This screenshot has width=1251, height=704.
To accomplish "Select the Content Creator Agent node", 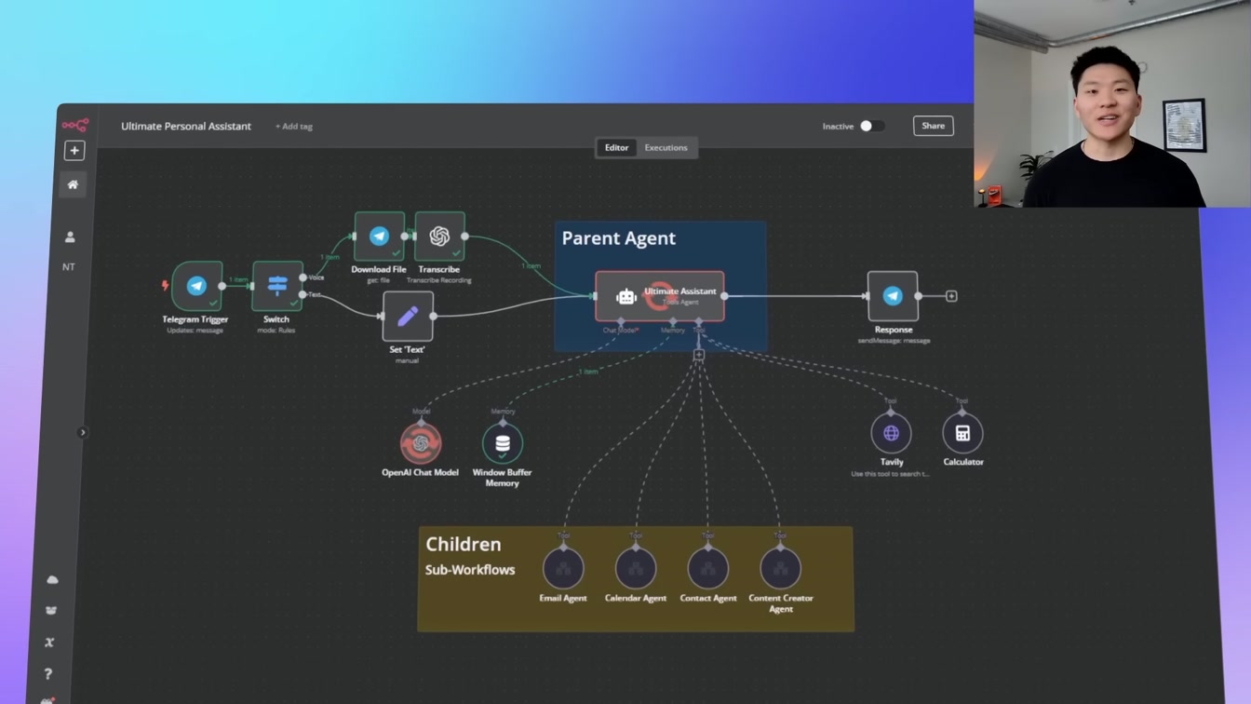I will [780, 568].
